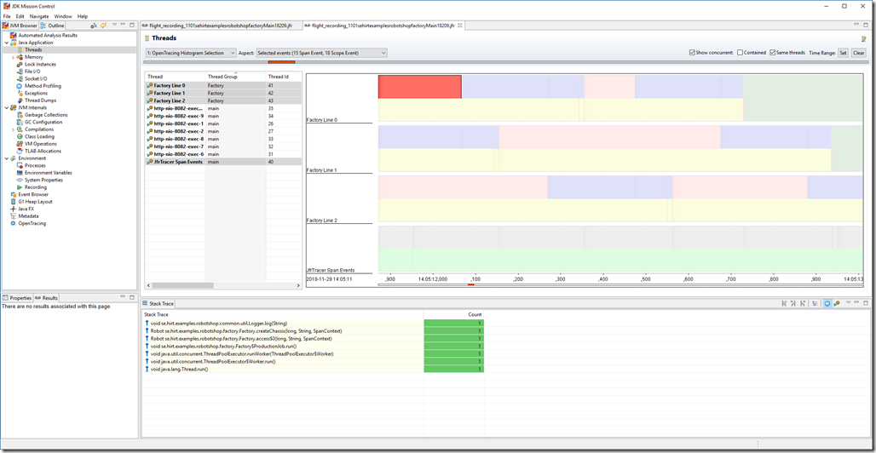The height and width of the screenshot is (453, 876).
Task: Open the Garbage Collections page
Action: coord(46,114)
